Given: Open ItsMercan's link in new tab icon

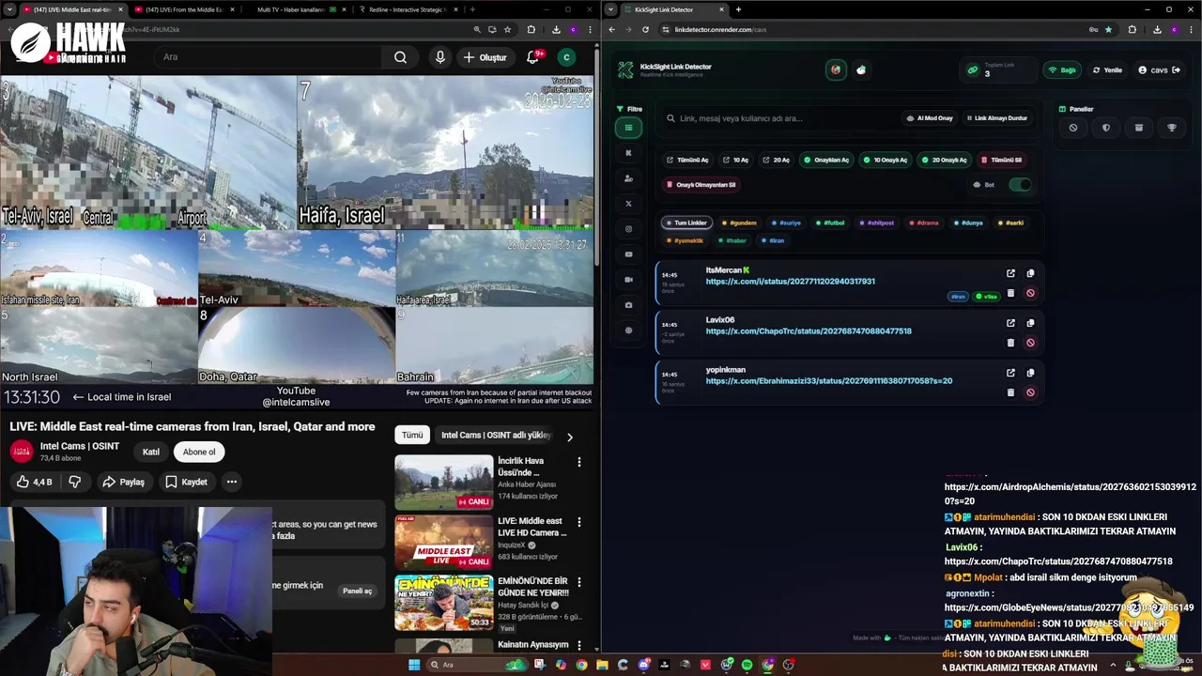Looking at the screenshot, I should pyautogui.click(x=1010, y=273).
